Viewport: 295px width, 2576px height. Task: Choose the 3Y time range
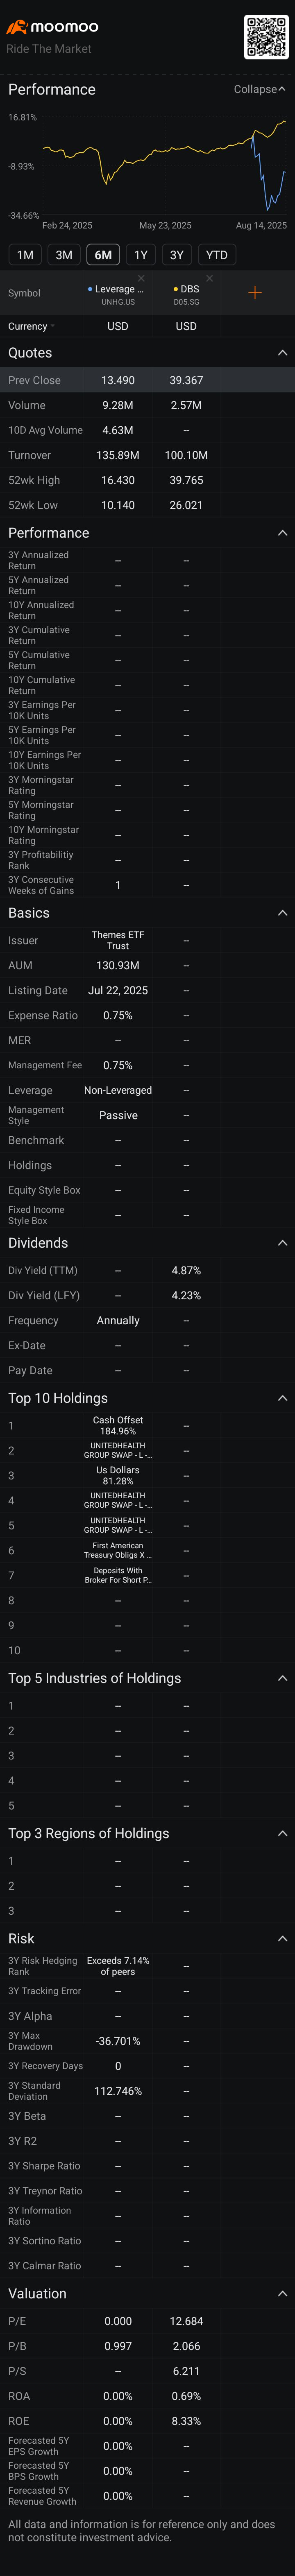pyautogui.click(x=176, y=255)
